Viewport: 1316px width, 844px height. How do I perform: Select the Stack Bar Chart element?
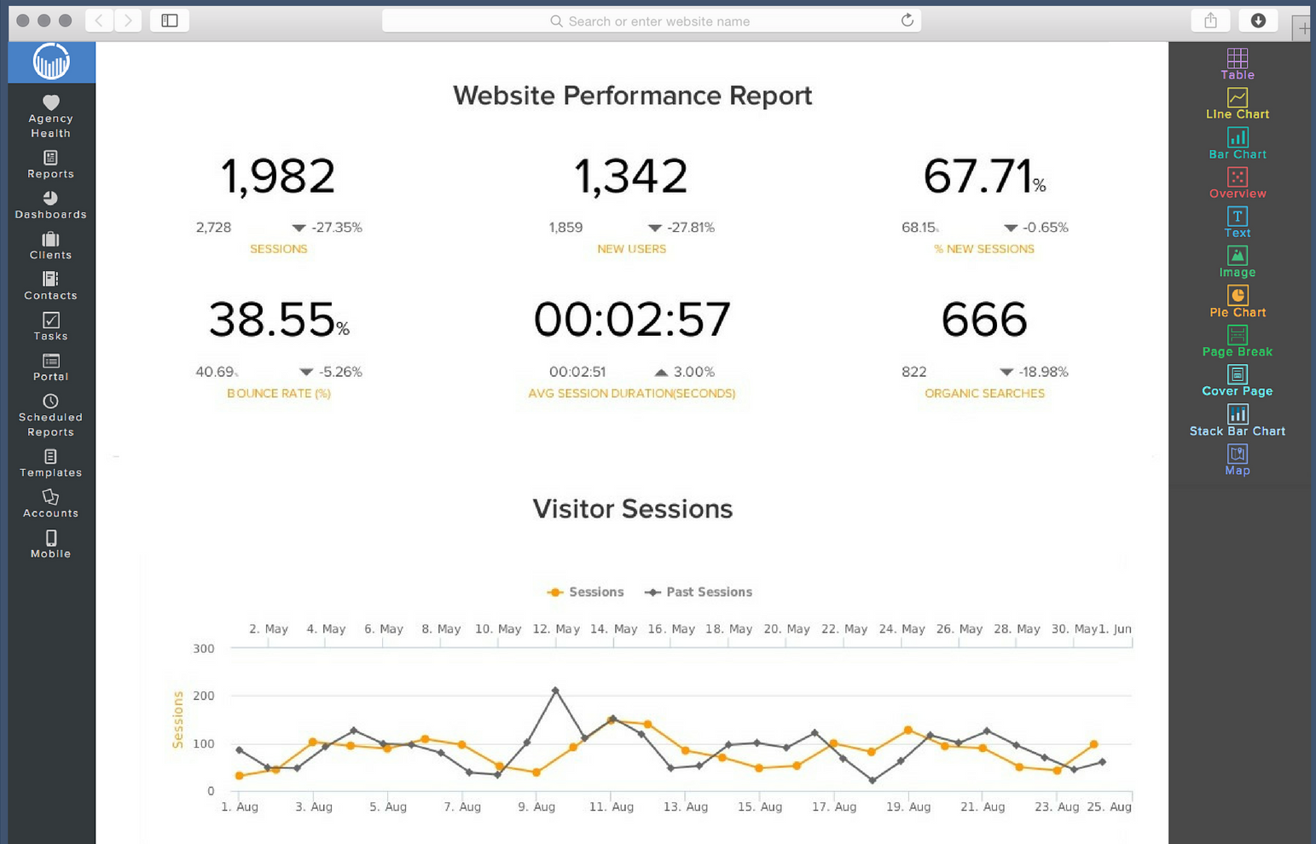pos(1238,419)
